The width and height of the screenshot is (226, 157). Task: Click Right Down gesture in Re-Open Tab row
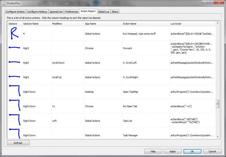click(15, 105)
